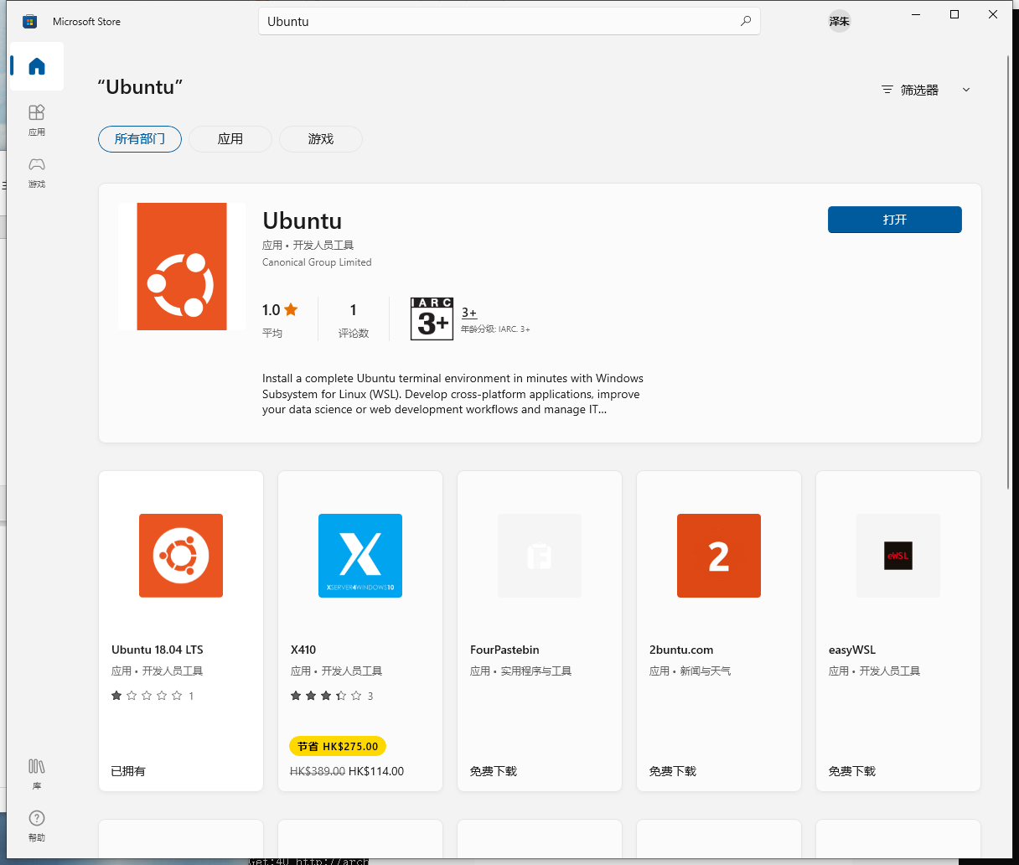Click the X410 title text
1019x865 pixels.
tap(303, 650)
